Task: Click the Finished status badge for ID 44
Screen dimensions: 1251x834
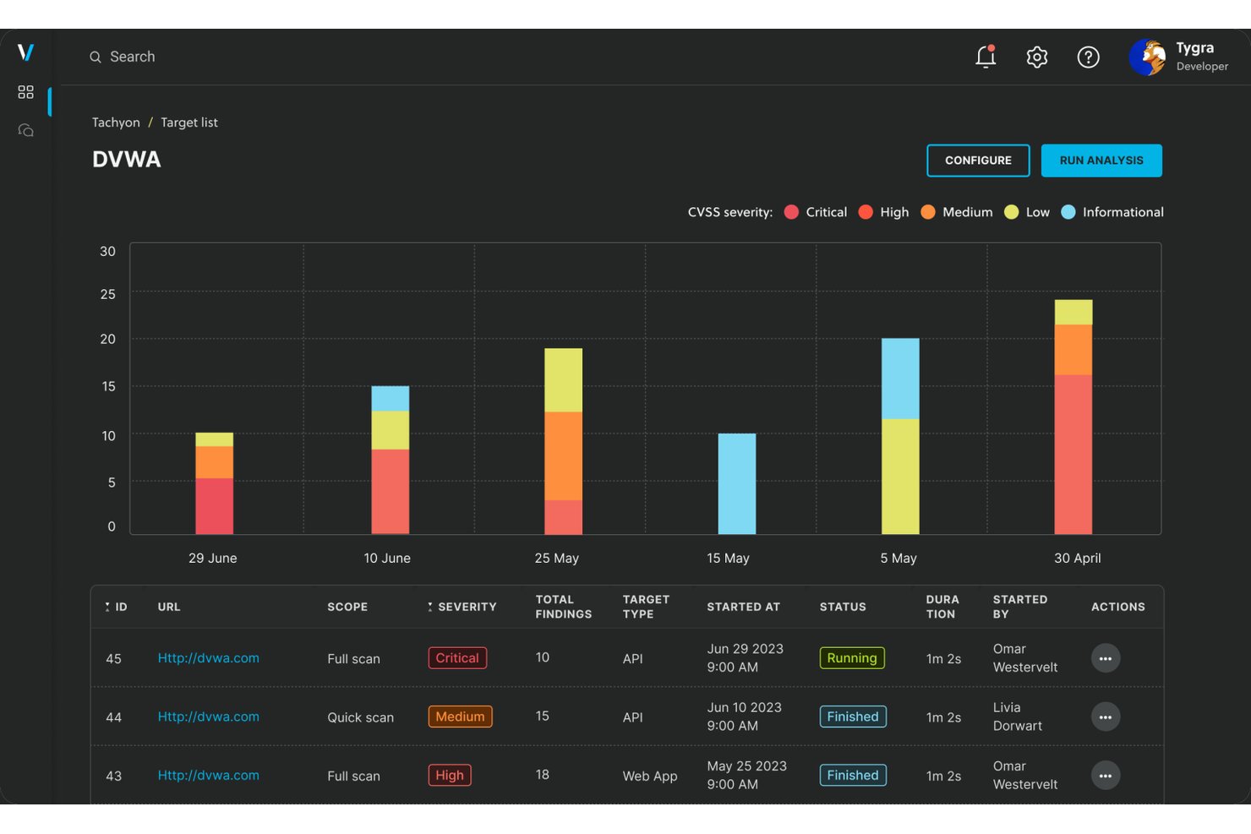Action: click(x=853, y=717)
